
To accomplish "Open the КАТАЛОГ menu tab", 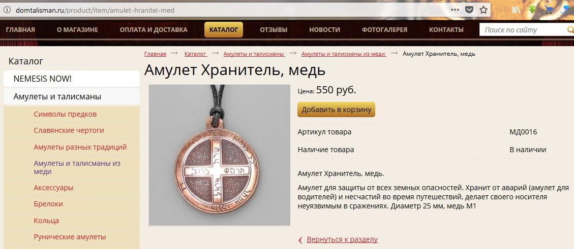I will (x=224, y=29).
